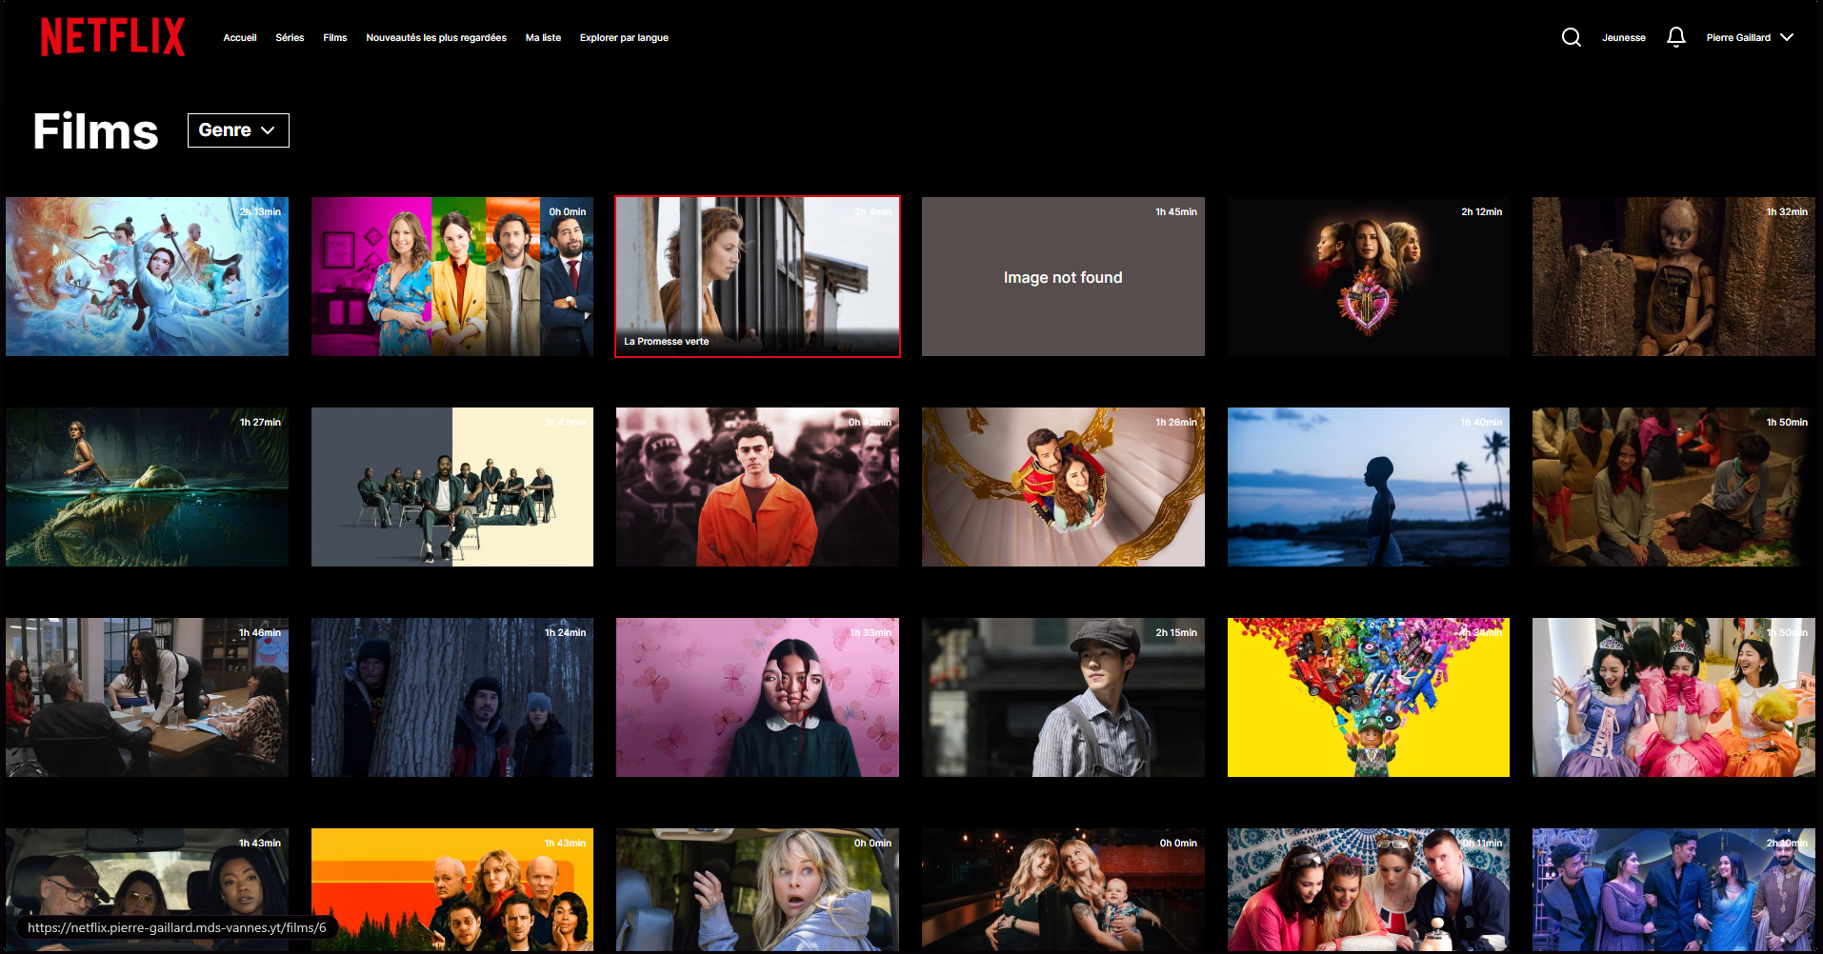This screenshot has width=1823, height=954.
Task: Select the 'Image not found' movie tile
Action: [1063, 276]
